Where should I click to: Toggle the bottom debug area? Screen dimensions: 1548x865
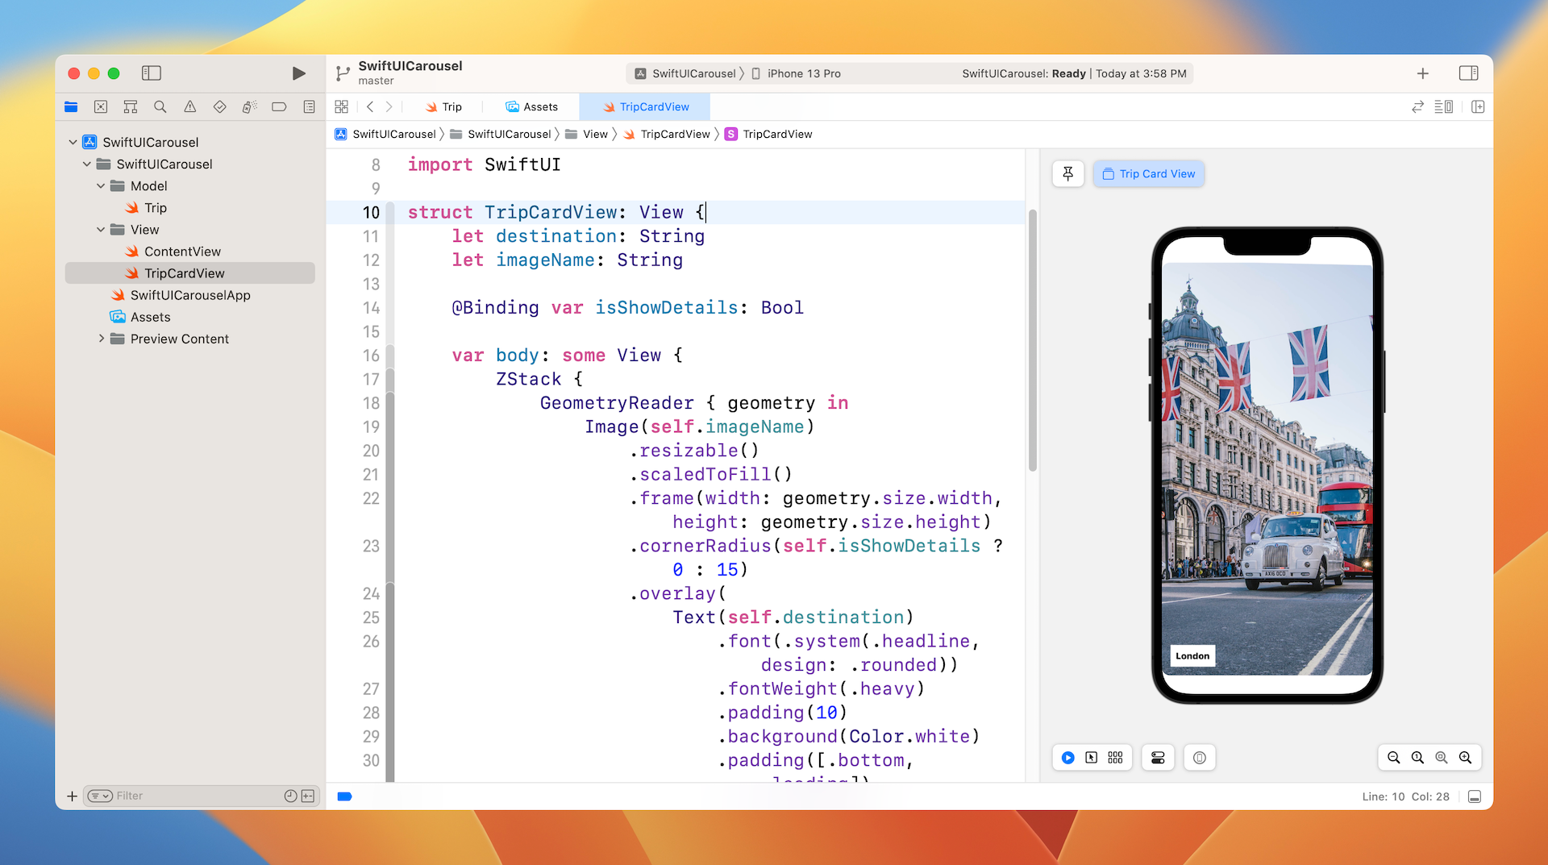click(1475, 796)
